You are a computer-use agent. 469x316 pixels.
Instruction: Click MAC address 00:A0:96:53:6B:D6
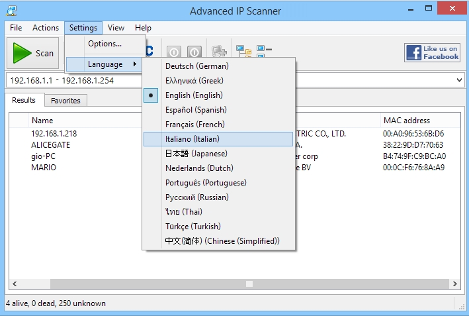point(413,134)
